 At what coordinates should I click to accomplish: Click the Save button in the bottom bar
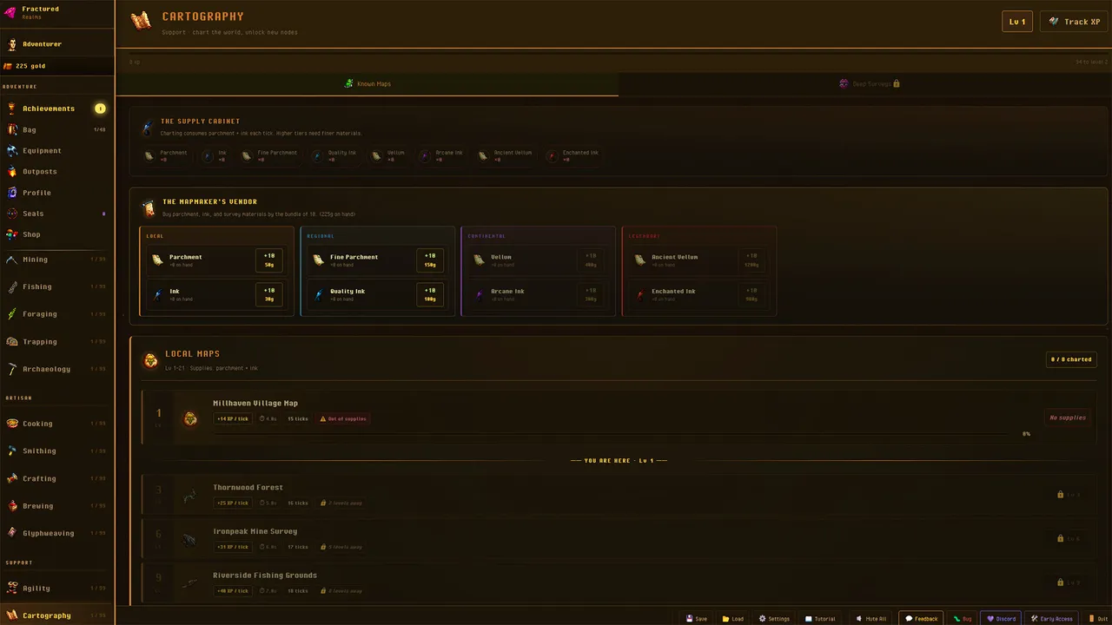pos(697,619)
